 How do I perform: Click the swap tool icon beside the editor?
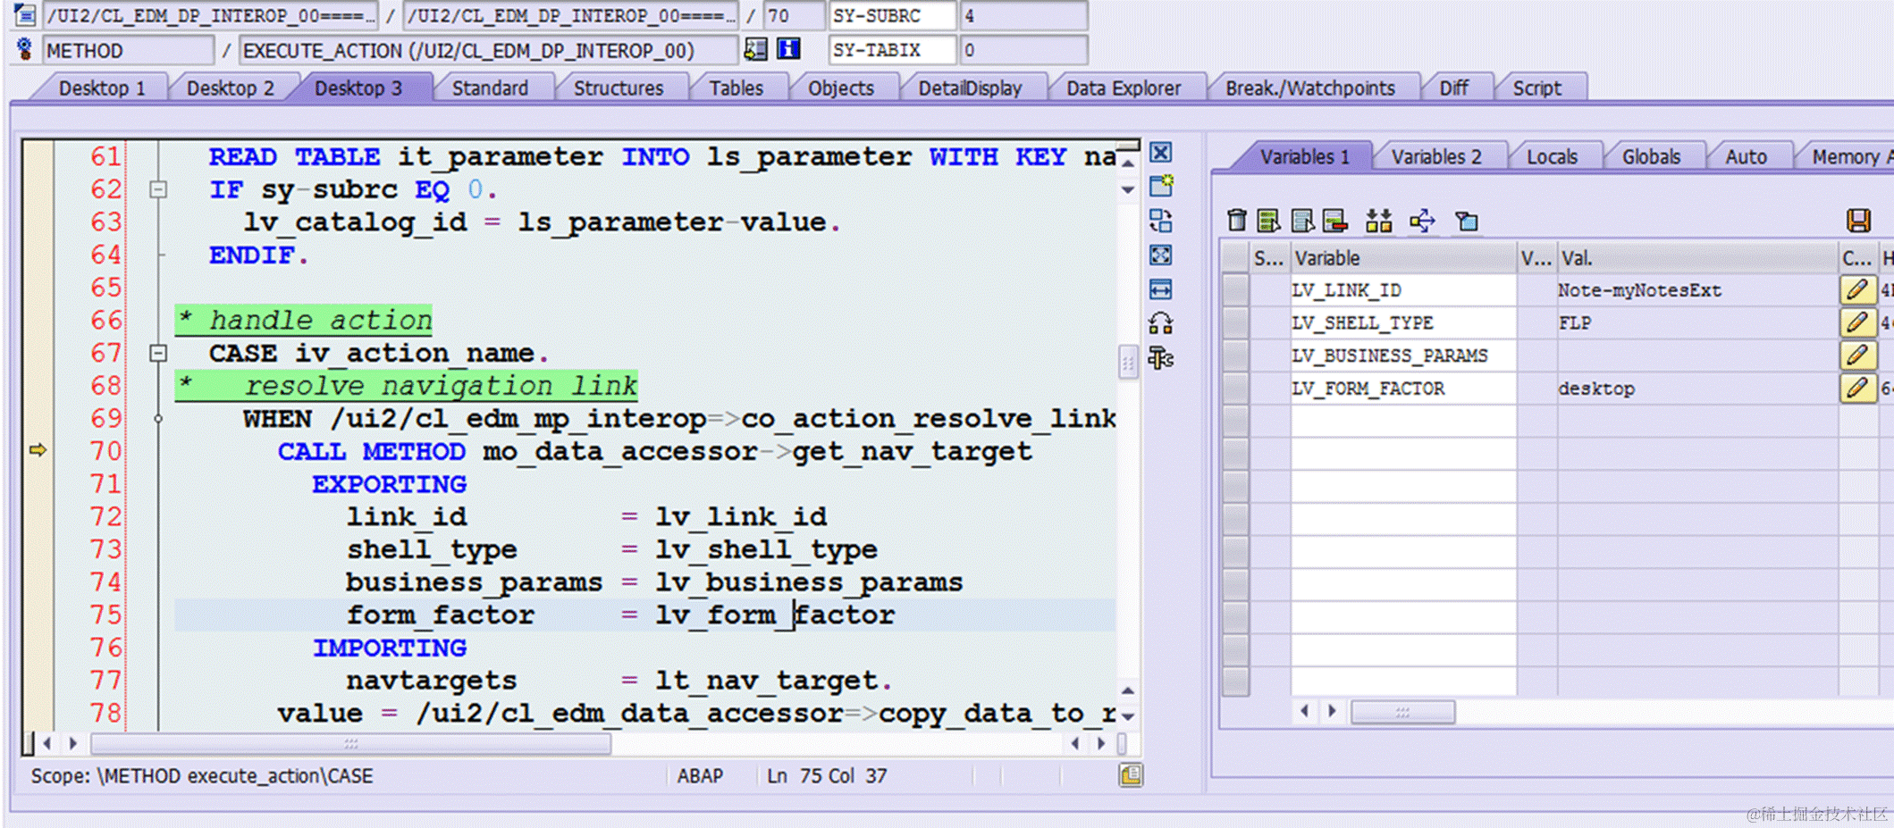pyautogui.click(x=1160, y=221)
